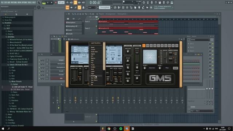Open the Line snap dropdown
This screenshot has width=233, height=131.
point(92,7)
